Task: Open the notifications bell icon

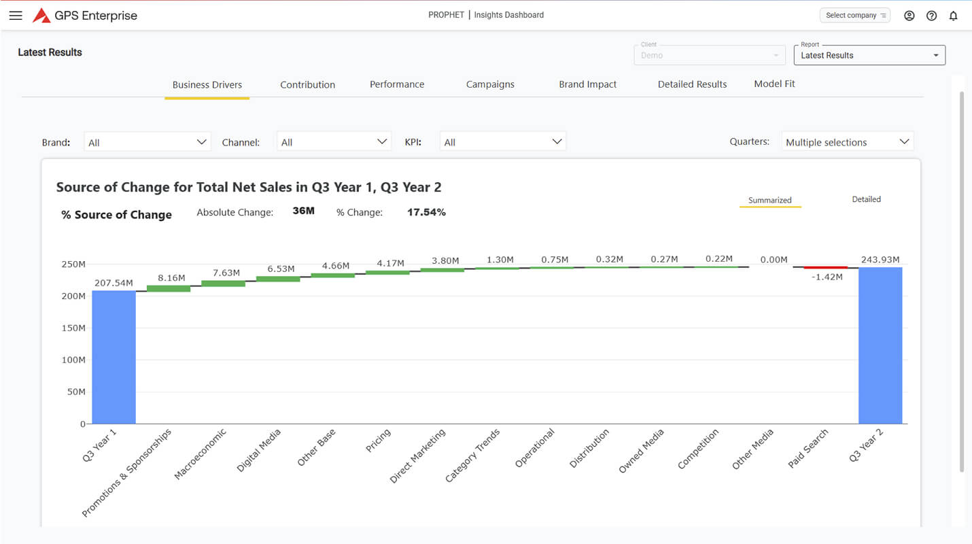Action: click(954, 16)
